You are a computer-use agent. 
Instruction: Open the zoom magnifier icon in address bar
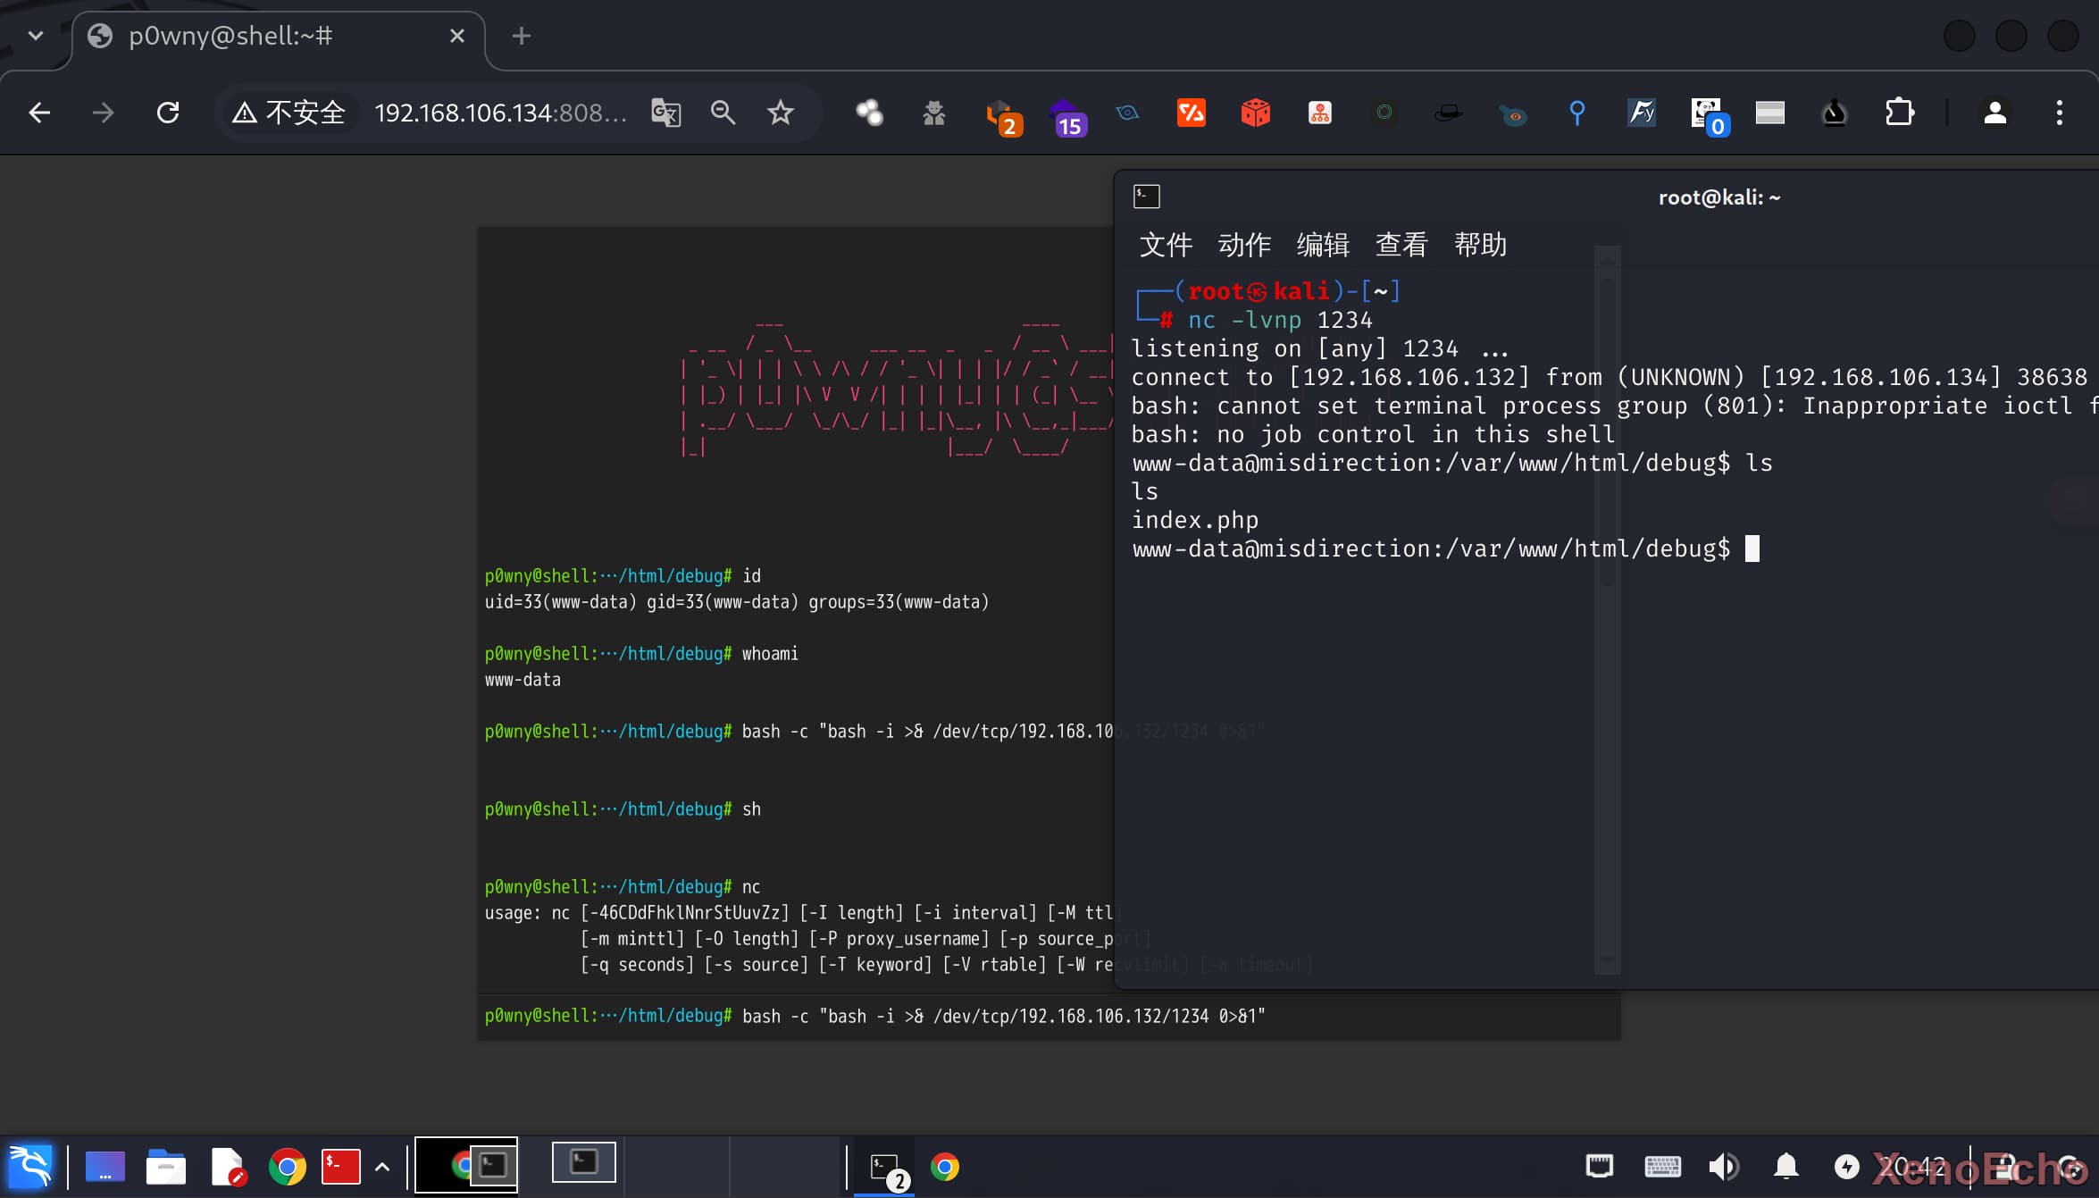pyautogui.click(x=723, y=113)
